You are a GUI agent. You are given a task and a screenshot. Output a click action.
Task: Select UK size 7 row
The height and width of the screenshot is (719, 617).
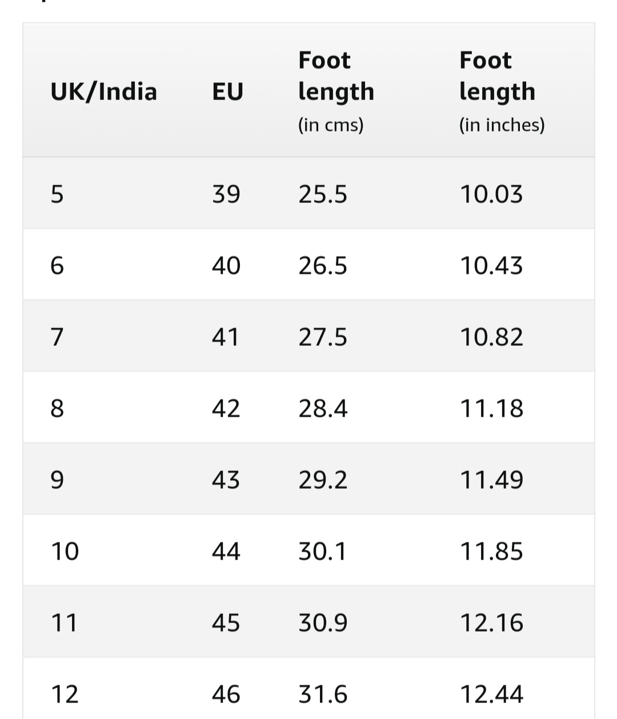(308, 336)
